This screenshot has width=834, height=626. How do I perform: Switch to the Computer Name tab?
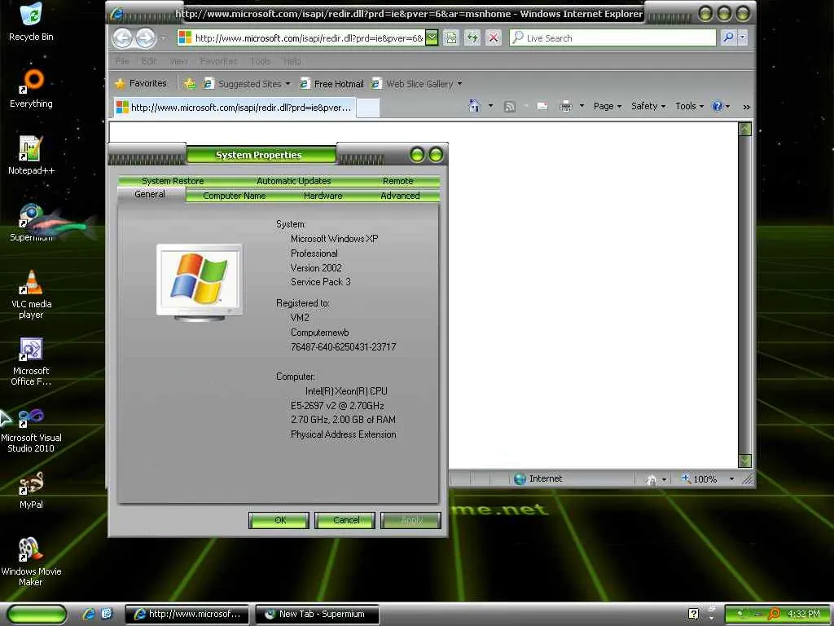(x=234, y=196)
